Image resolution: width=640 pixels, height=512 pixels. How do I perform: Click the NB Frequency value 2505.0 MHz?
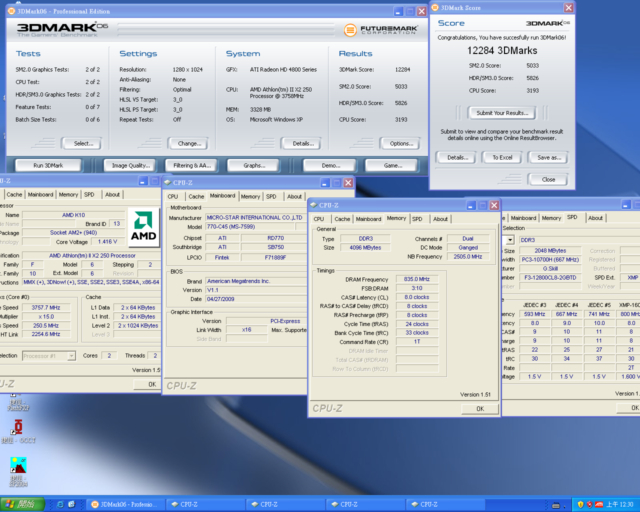[468, 256]
